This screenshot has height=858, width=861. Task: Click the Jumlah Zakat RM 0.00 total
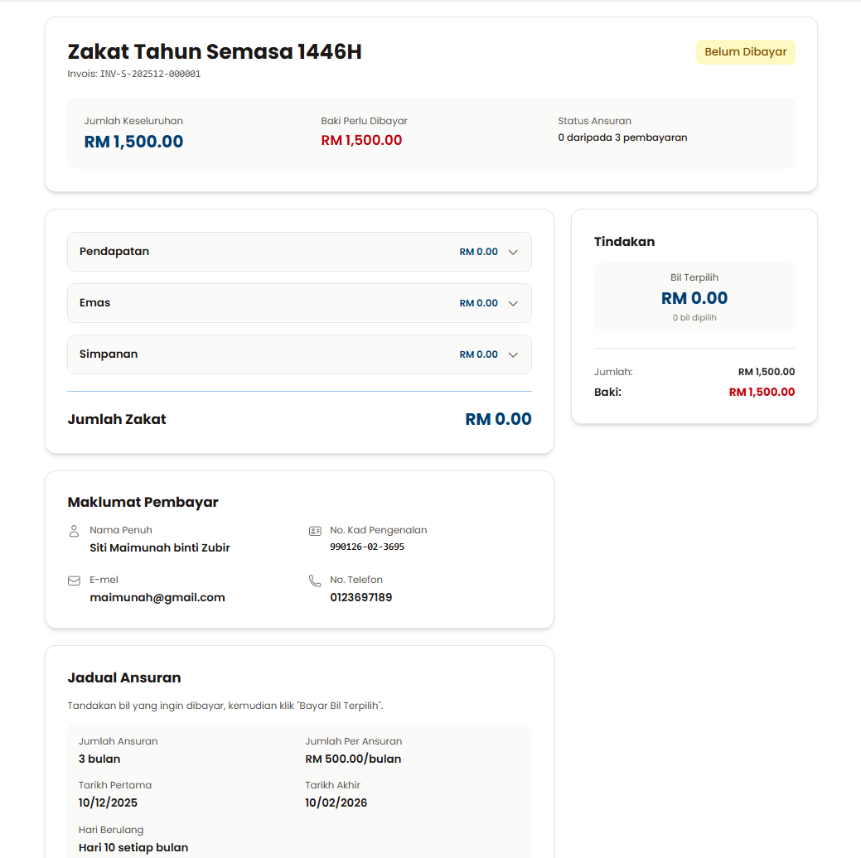coord(498,419)
